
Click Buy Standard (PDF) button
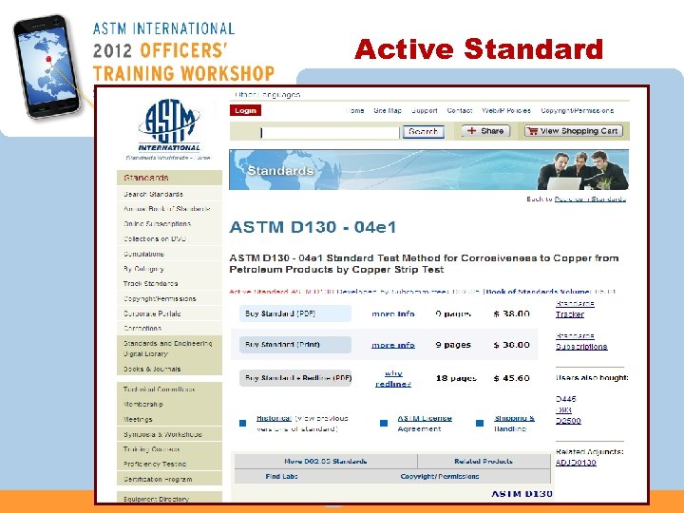point(294,313)
